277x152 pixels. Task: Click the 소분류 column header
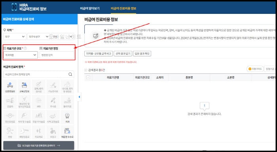(231, 77)
